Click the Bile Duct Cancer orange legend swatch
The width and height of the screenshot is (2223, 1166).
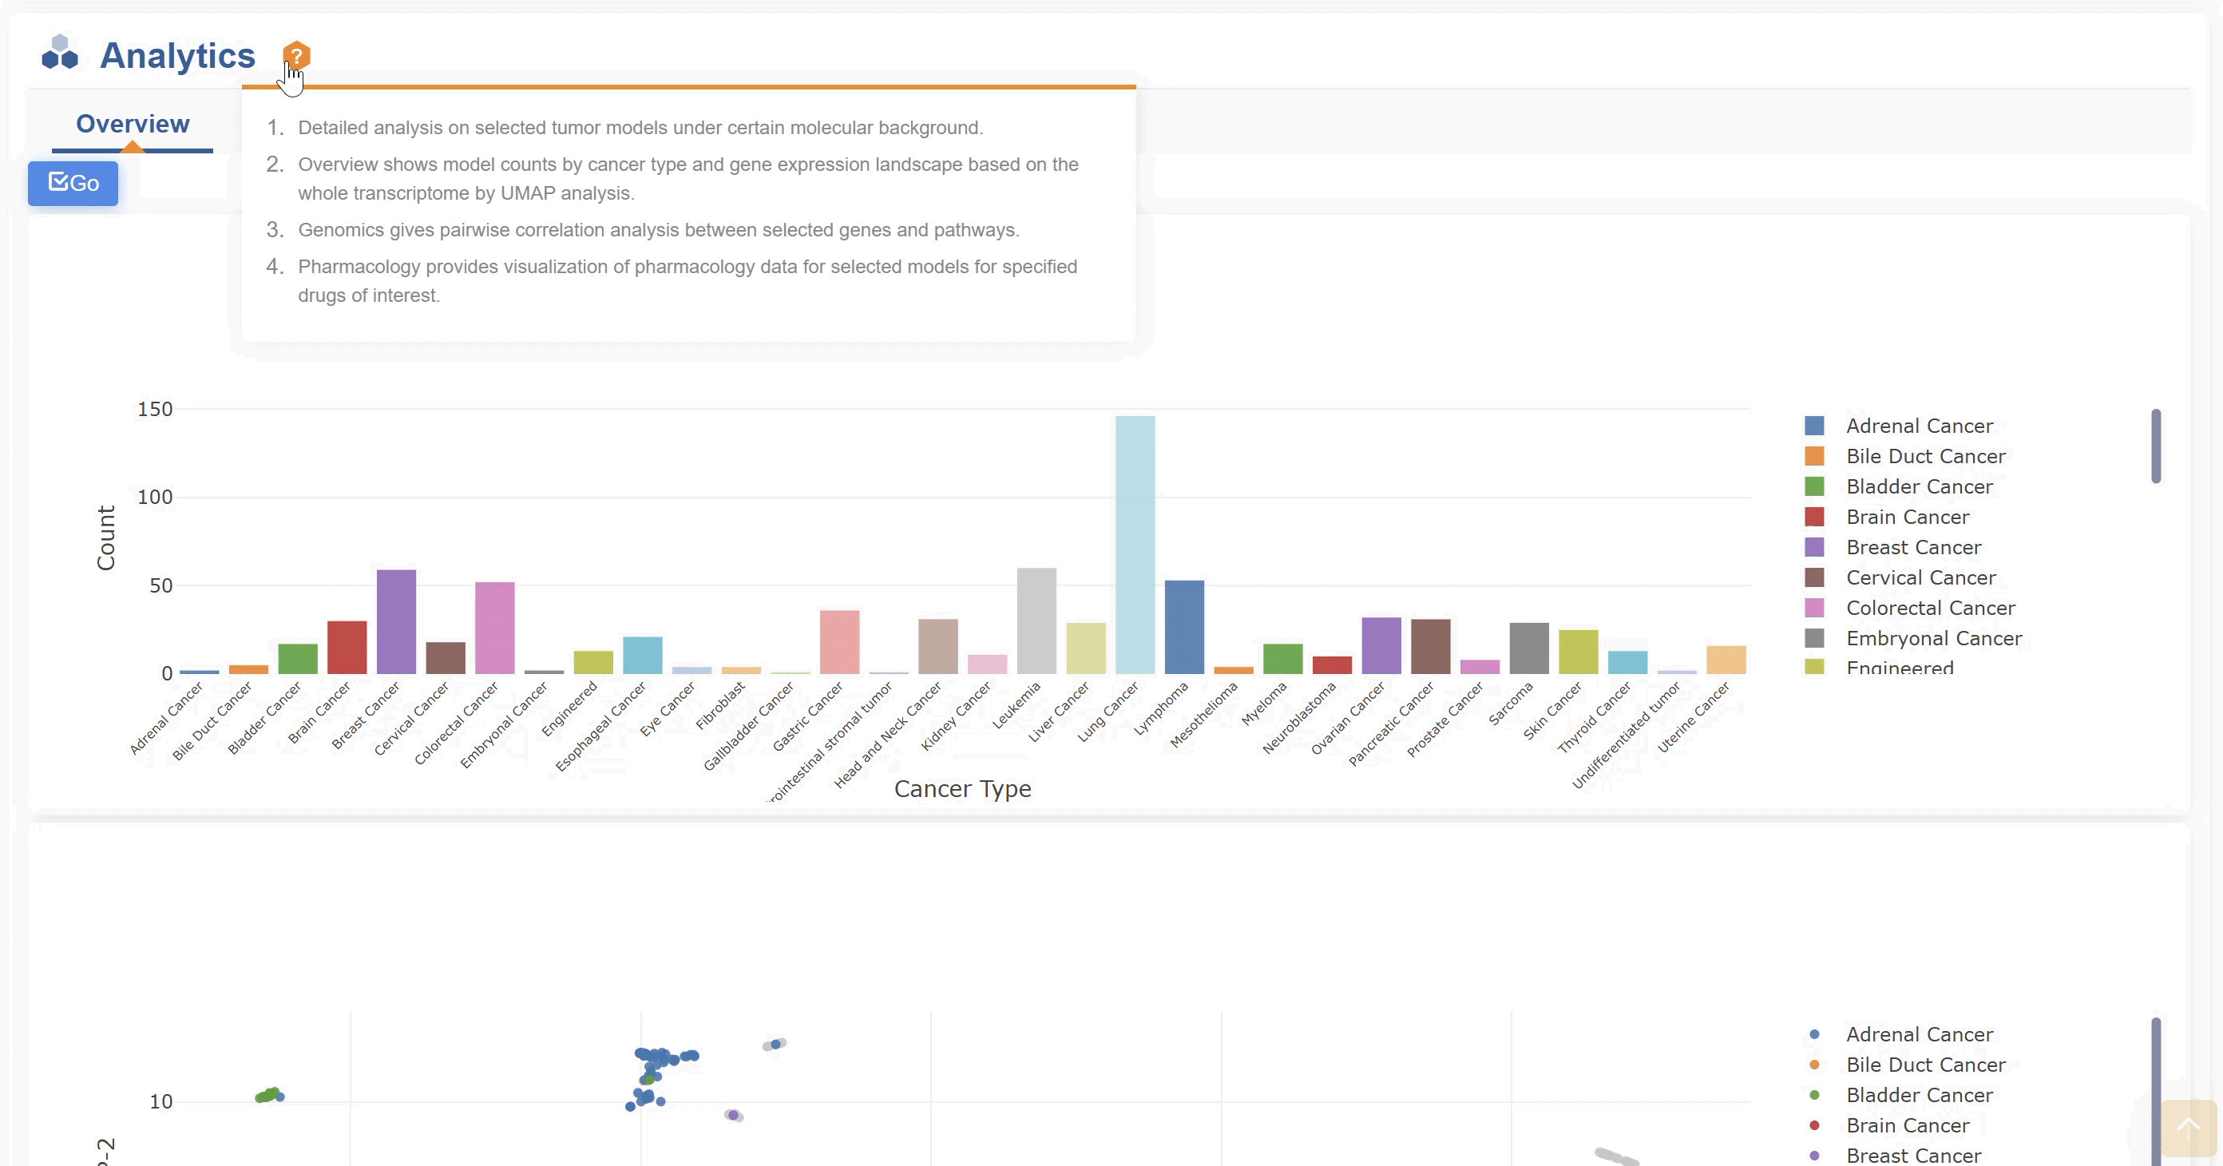tap(1814, 456)
